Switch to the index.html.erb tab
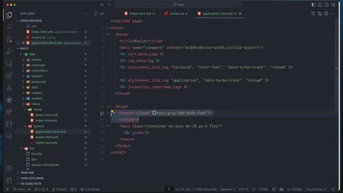 pos(140,13)
